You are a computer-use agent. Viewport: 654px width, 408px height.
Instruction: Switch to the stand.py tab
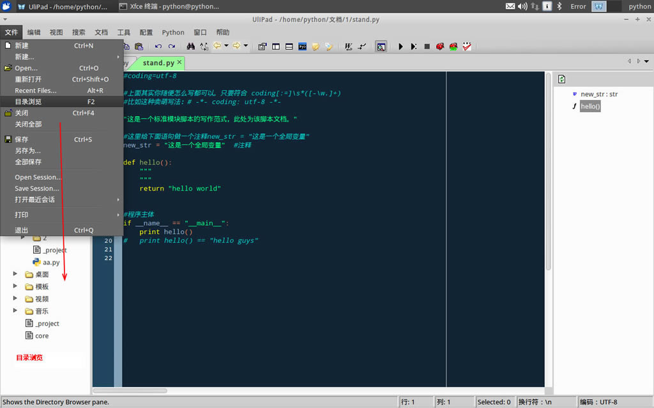click(158, 63)
